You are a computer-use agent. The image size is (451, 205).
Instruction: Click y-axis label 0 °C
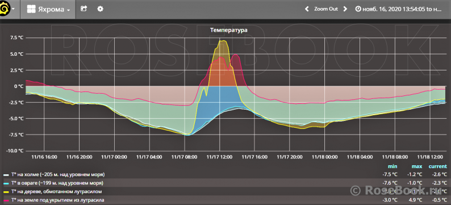tap(19, 86)
